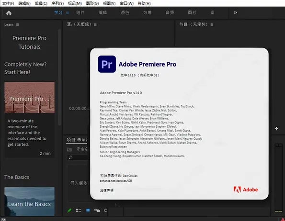This screenshot has height=221, width=285.
Task: Select the 源:(无剪辑) panel tab
Action: coord(79,24)
